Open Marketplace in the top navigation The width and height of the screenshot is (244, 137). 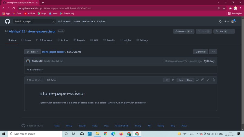tap(89, 21)
